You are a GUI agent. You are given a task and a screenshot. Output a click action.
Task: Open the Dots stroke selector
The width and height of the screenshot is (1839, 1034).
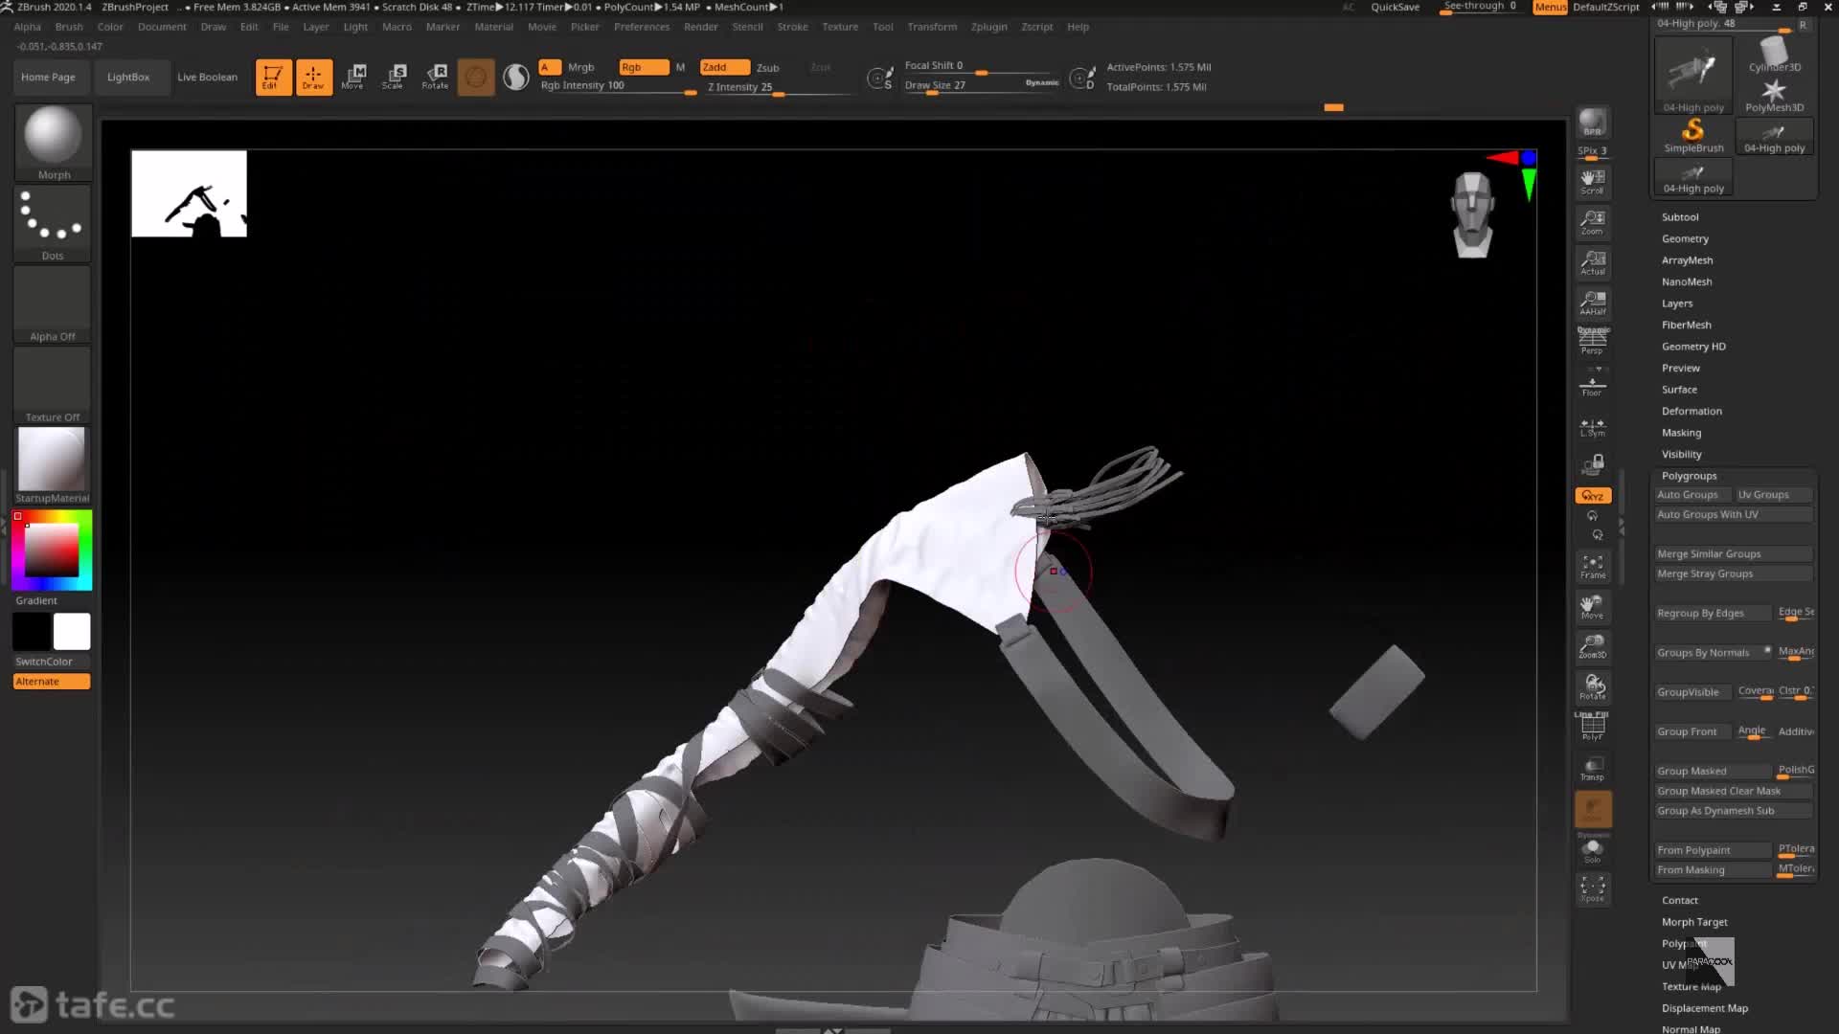click(x=53, y=223)
